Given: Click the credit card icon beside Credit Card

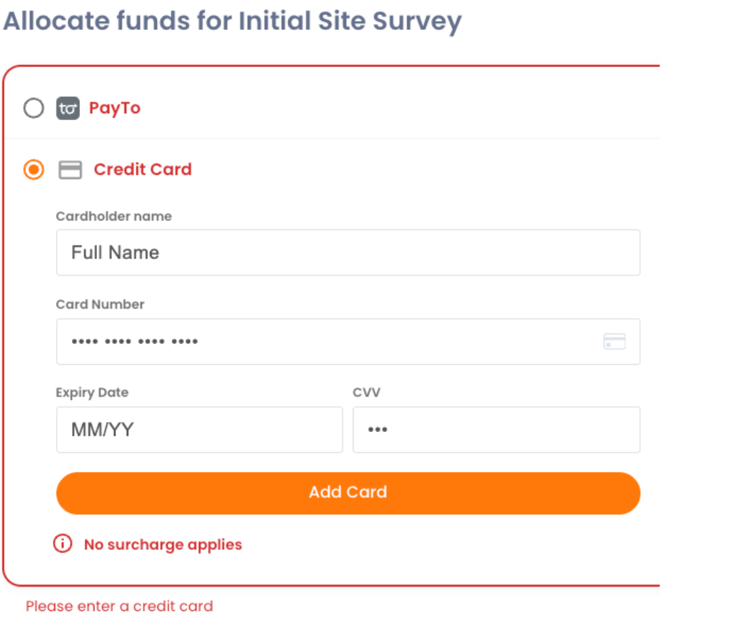Looking at the screenshot, I should tap(70, 170).
